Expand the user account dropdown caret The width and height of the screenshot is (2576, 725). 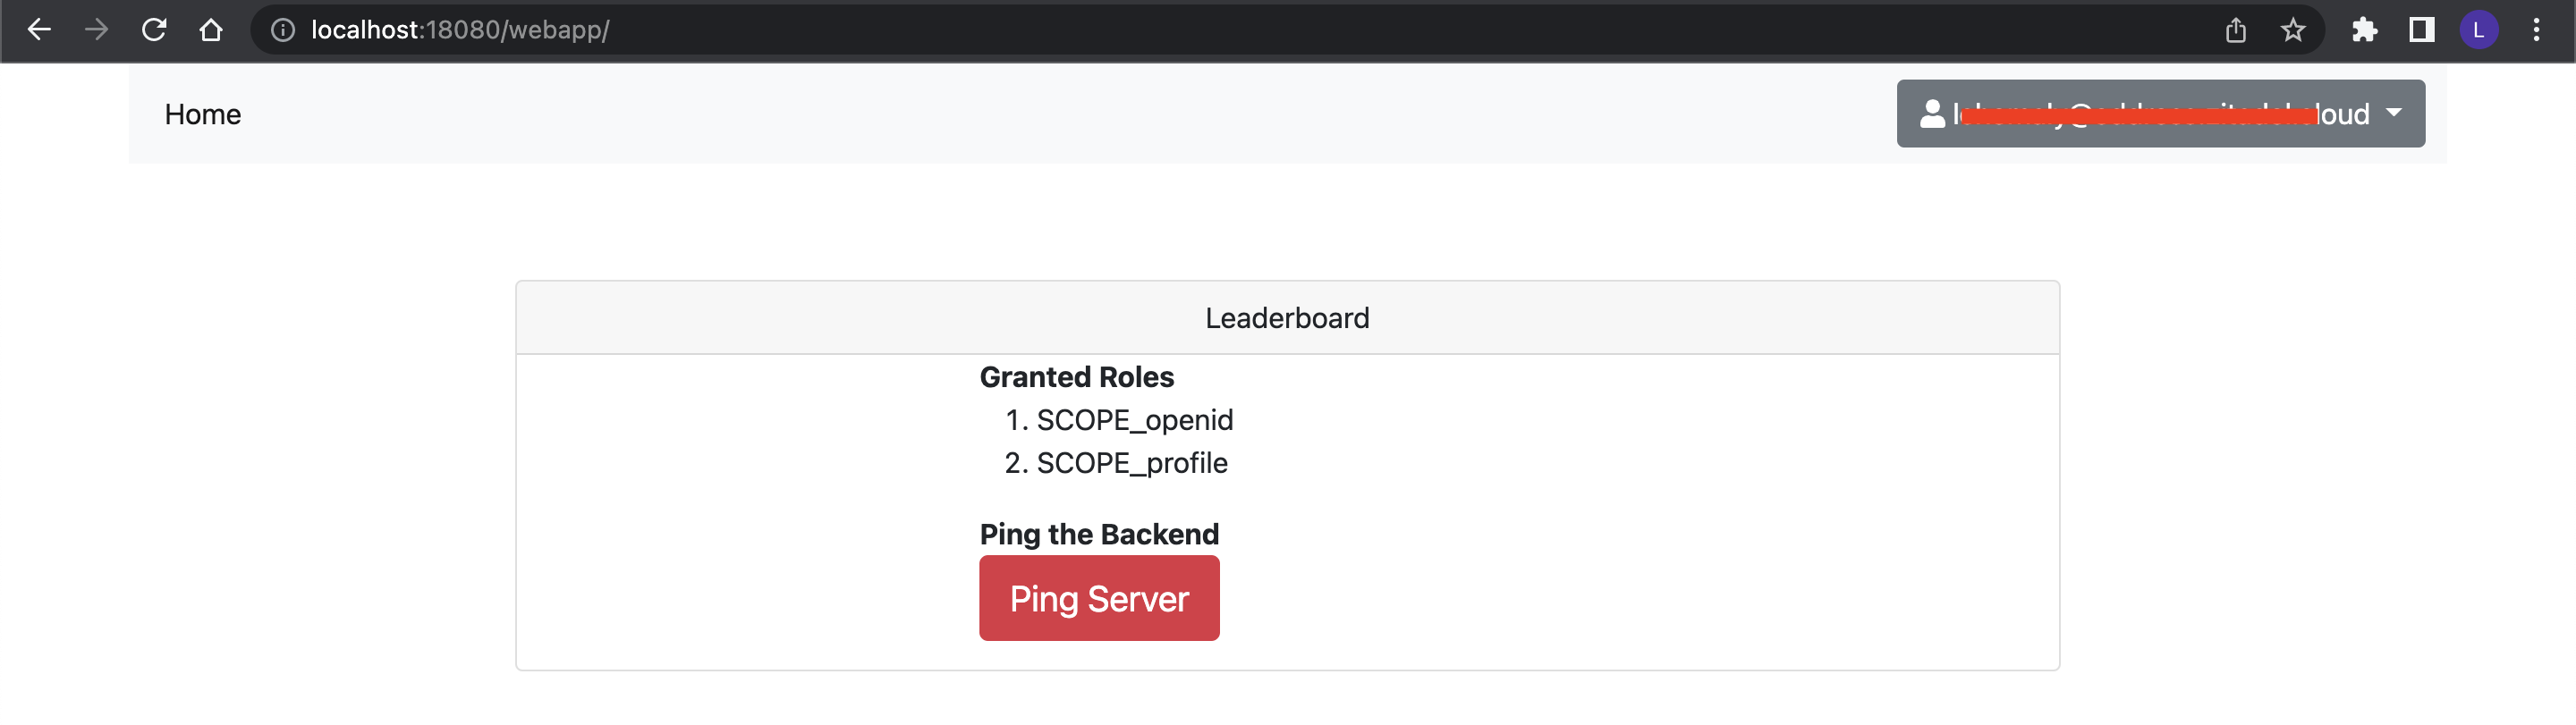click(x=2394, y=113)
